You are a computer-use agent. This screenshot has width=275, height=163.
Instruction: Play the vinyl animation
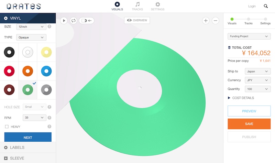pyautogui.click(x=64, y=21)
